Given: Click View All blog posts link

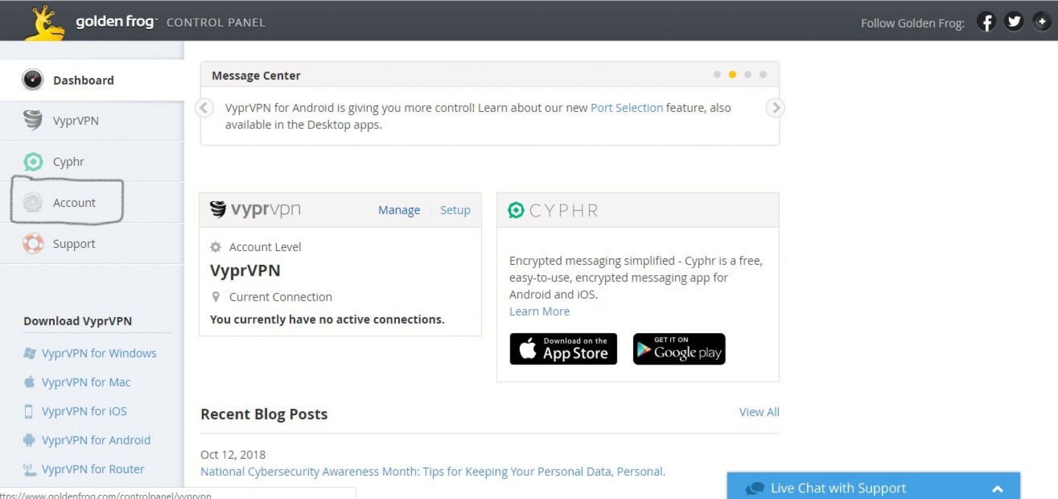Looking at the screenshot, I should [x=759, y=412].
